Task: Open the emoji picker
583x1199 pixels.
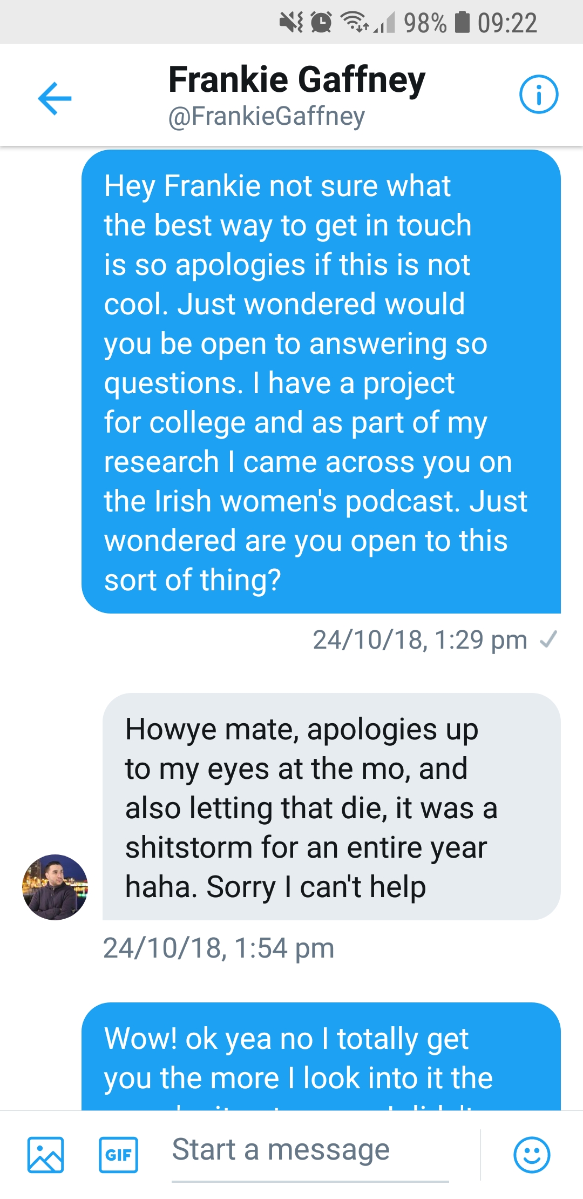Action: coord(532,1155)
